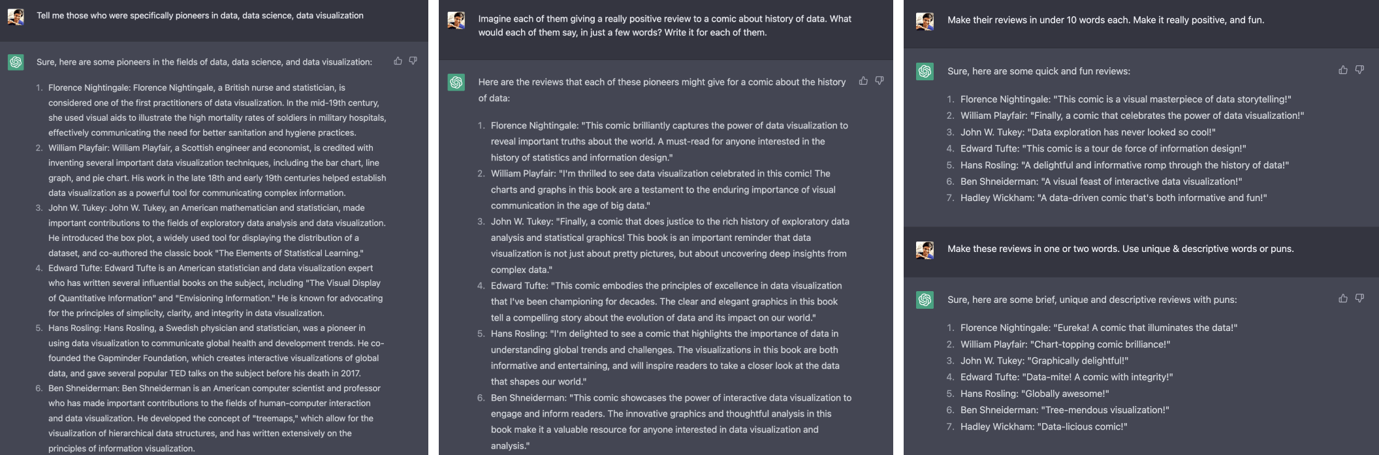Click user avatar beside 'Imagine each of them' prompt

coord(456,20)
